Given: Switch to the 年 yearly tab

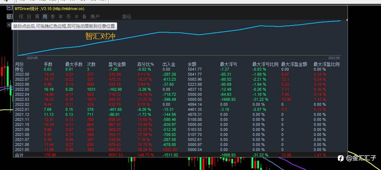Looking at the screenshot, I should coord(61,17).
